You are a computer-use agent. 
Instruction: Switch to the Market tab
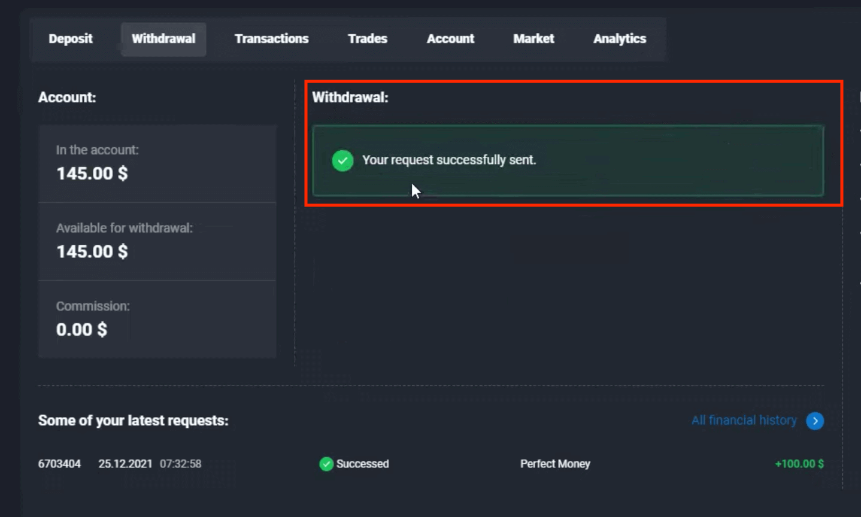(x=533, y=39)
